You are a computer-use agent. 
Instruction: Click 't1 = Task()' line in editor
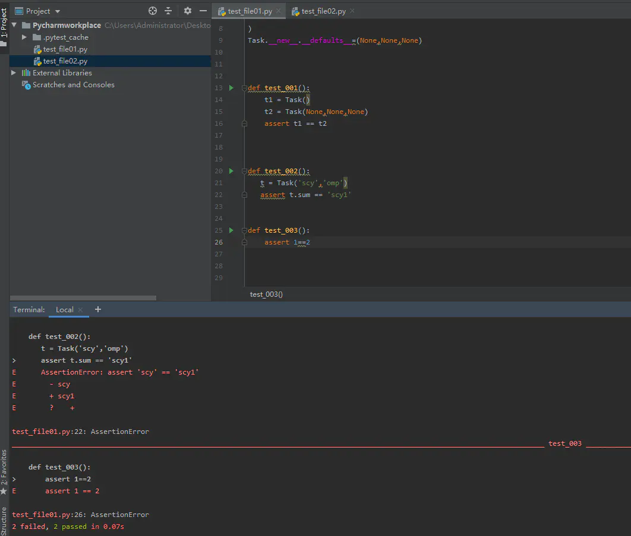(287, 100)
